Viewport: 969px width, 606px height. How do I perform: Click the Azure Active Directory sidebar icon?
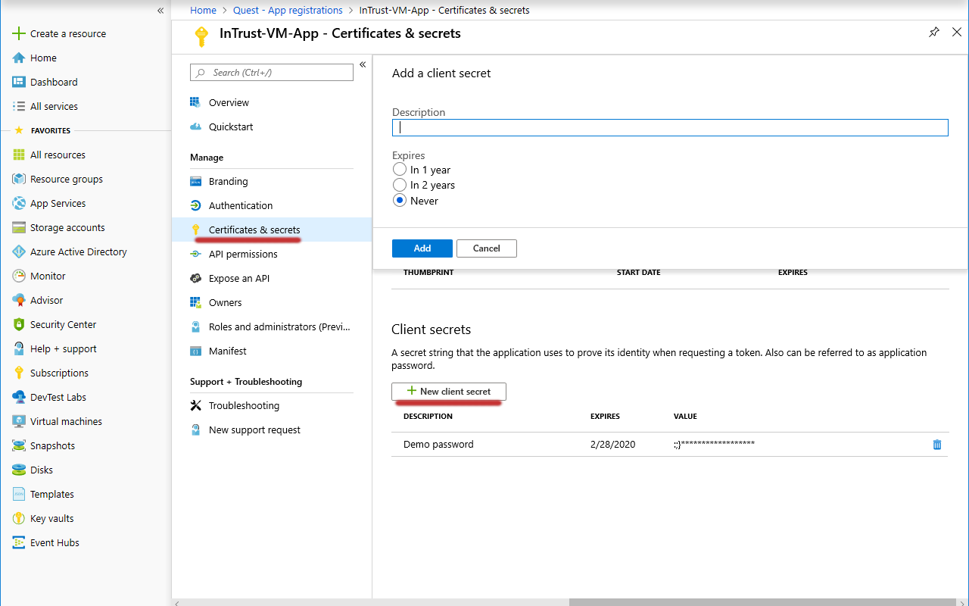19,251
